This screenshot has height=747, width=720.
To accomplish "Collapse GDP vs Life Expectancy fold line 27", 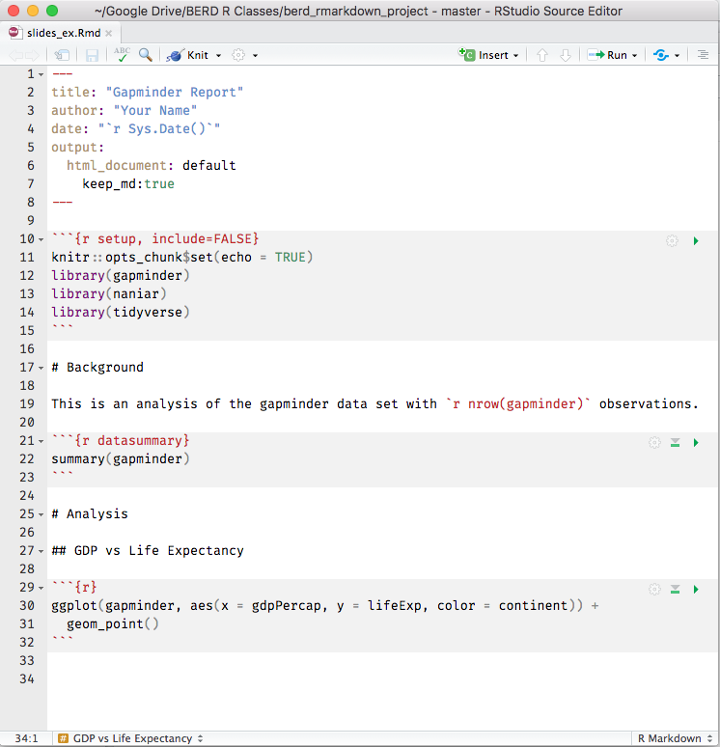I will click(x=42, y=551).
